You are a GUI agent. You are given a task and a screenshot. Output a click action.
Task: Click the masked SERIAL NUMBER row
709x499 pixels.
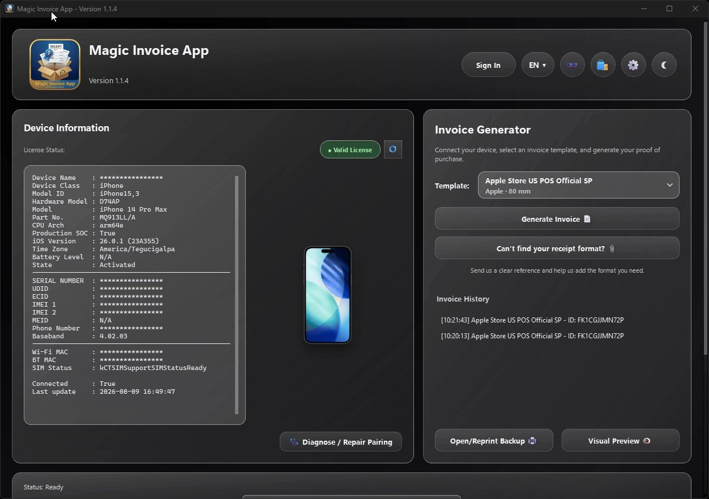(97, 281)
